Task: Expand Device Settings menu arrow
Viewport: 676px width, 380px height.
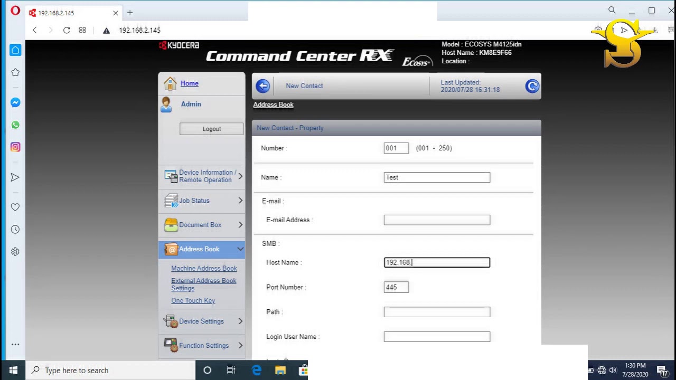Action: [240, 321]
